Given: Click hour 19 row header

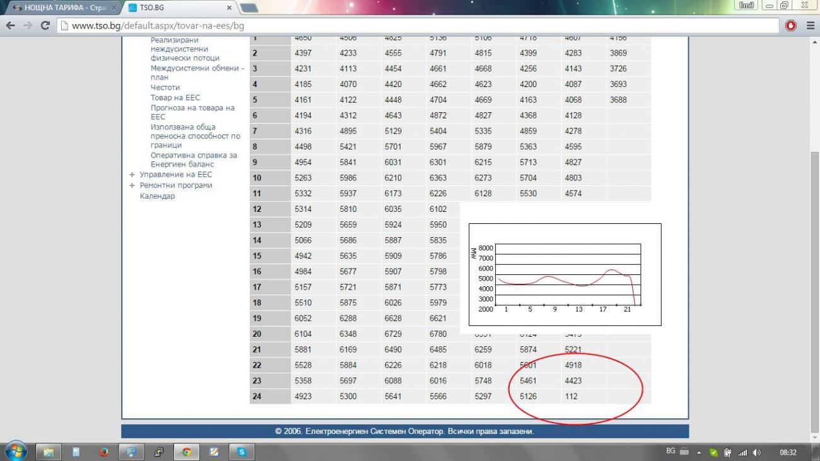Looking at the screenshot, I should tap(270, 318).
